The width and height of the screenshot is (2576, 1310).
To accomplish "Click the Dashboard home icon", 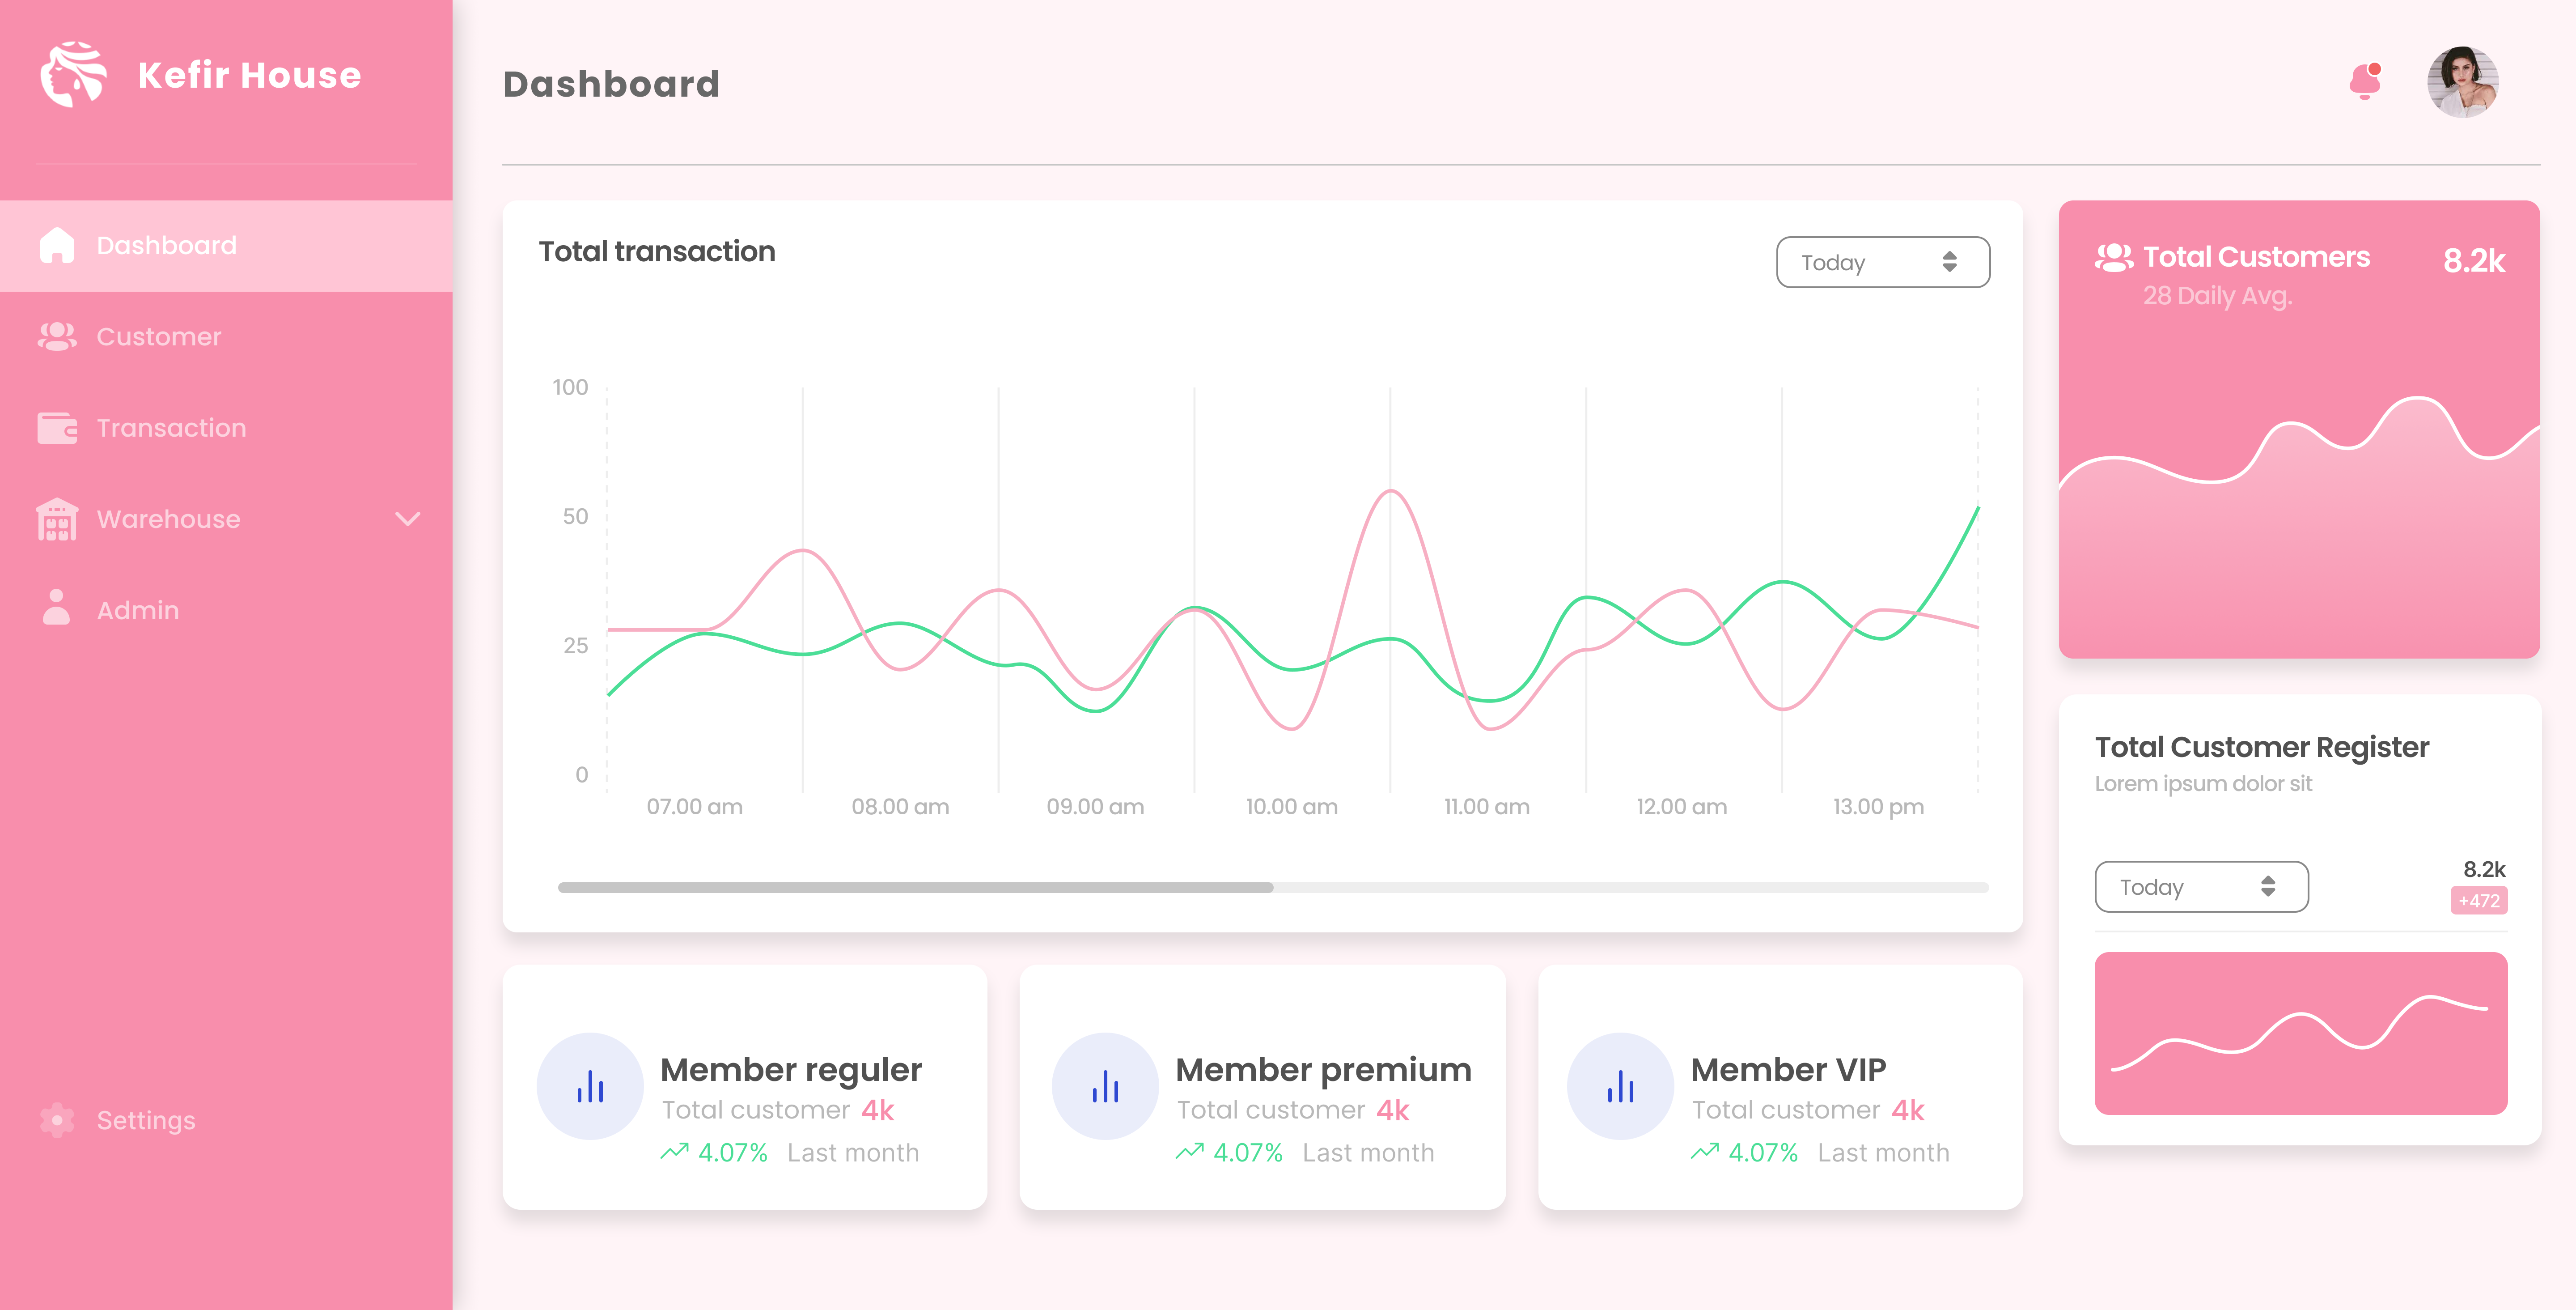I will (57, 245).
